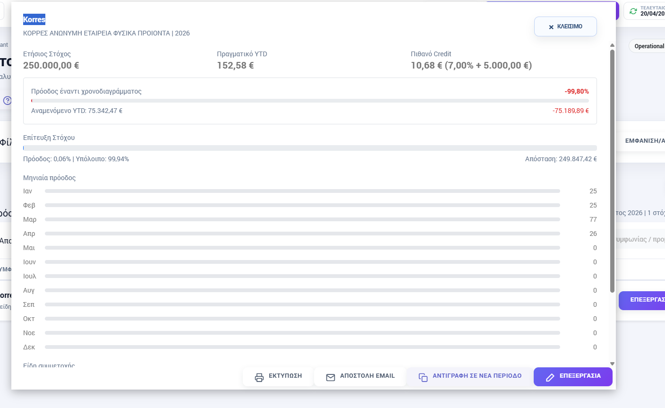Click the Μαρ monthly progress bar
Image resolution: width=665 pixels, height=408 pixels.
(302, 219)
